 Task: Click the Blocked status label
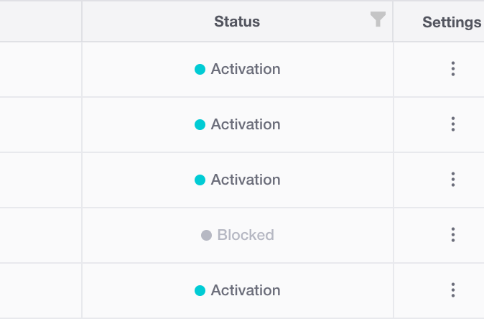point(246,235)
